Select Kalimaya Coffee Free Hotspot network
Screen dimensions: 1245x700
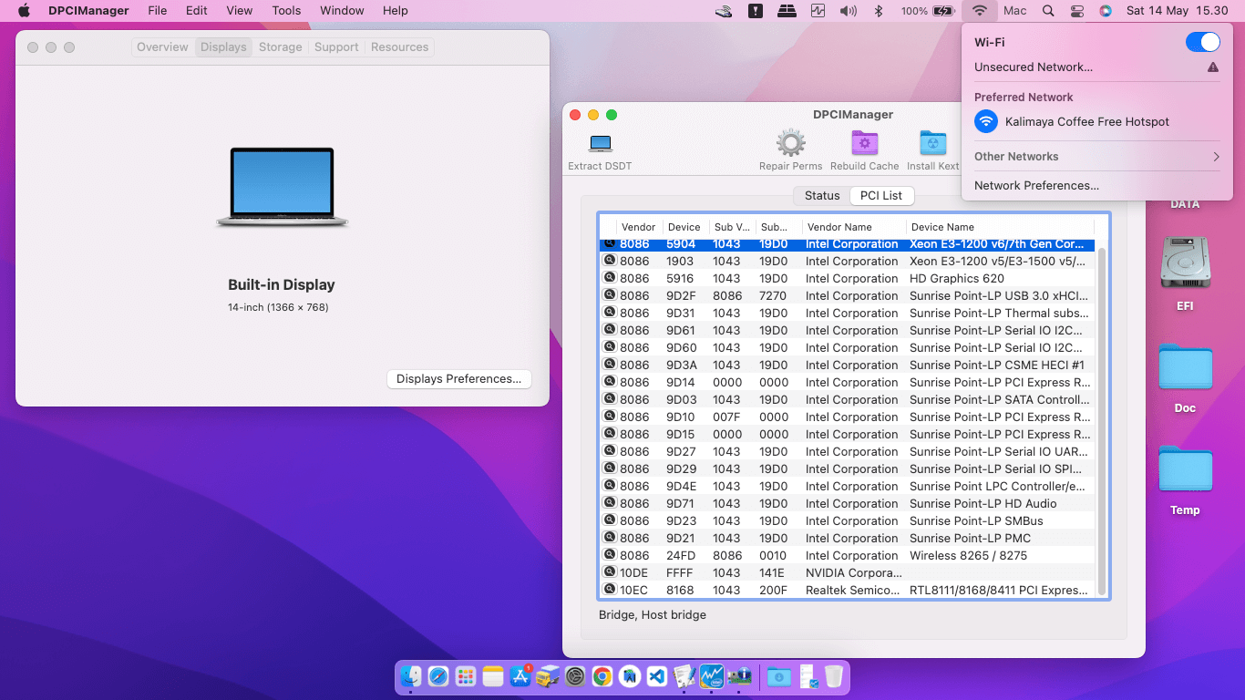[x=1096, y=121]
